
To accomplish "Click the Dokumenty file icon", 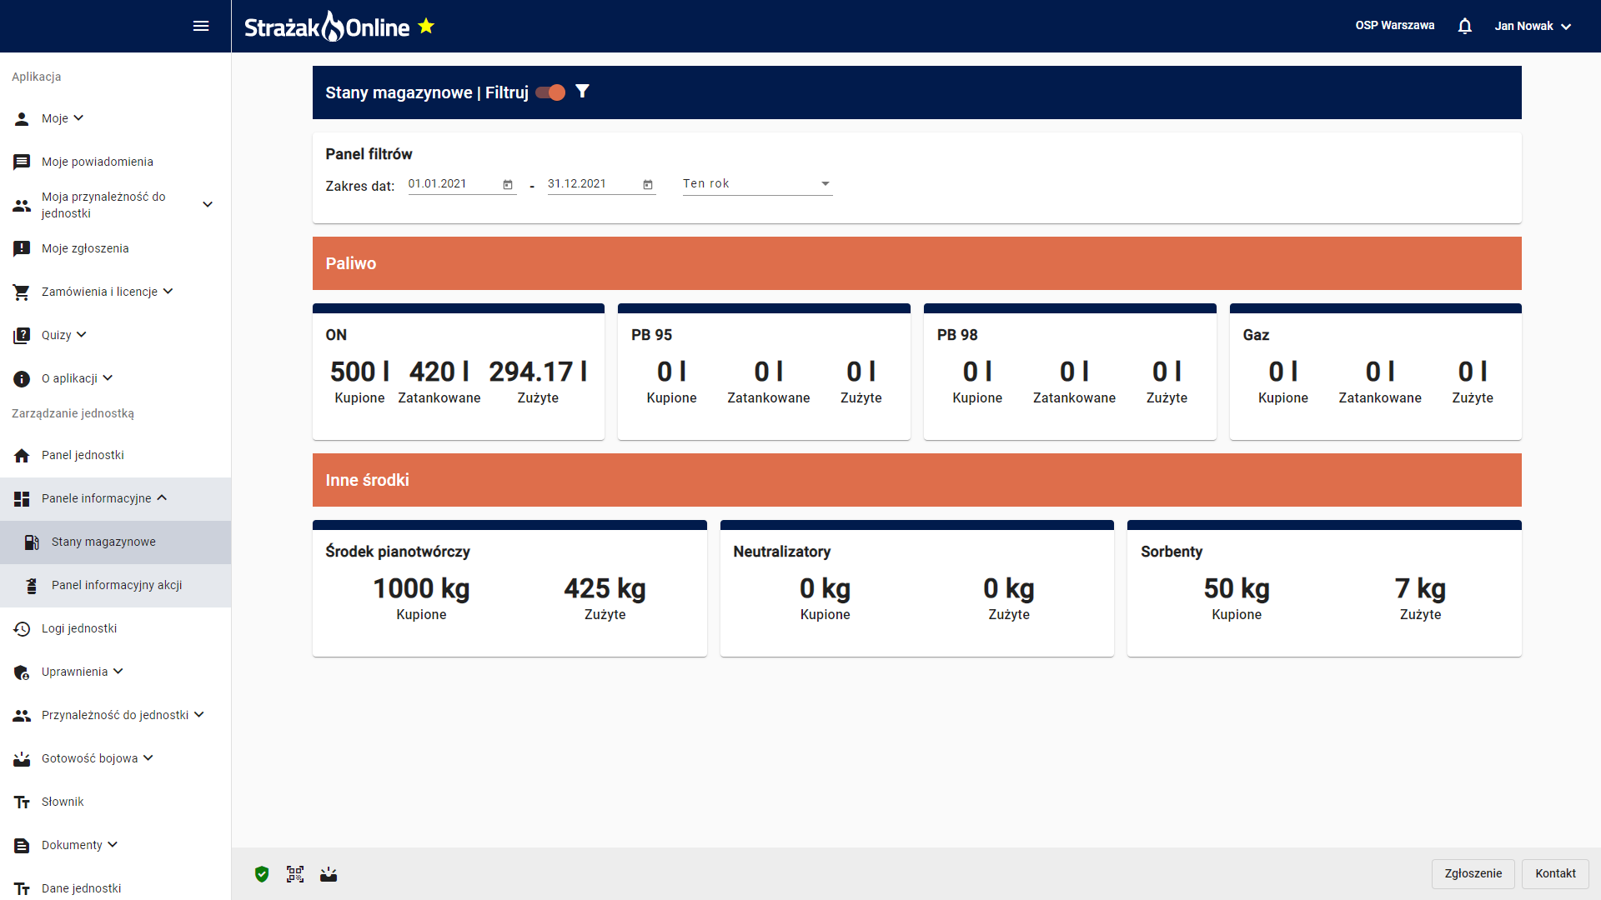I will 22,845.
